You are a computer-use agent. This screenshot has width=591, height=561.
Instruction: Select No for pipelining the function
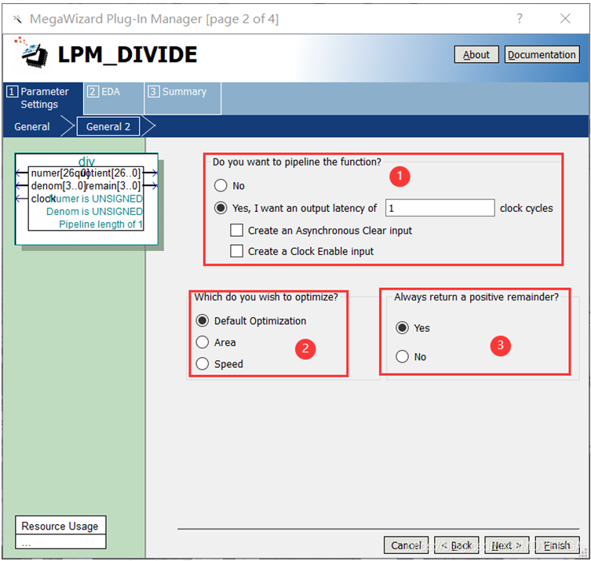pyautogui.click(x=221, y=185)
